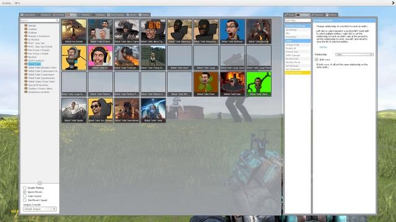
Task: Spawn the Skibidi Fan Rocket NPC
Action: tap(74, 31)
